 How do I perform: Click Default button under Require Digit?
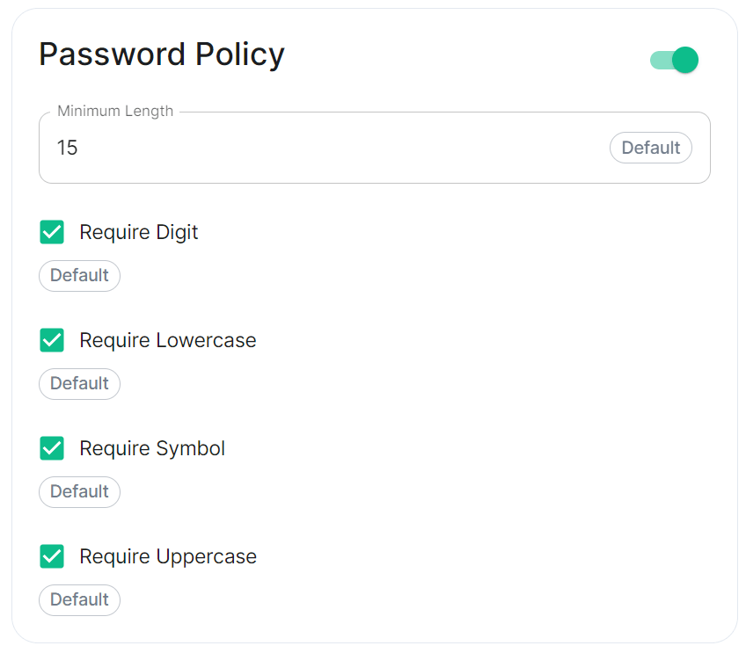pos(79,276)
